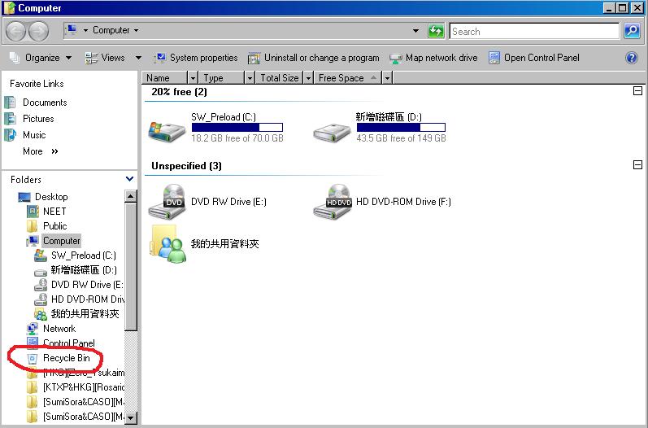Click the Music icon in Favorite Links

[x=10, y=135]
